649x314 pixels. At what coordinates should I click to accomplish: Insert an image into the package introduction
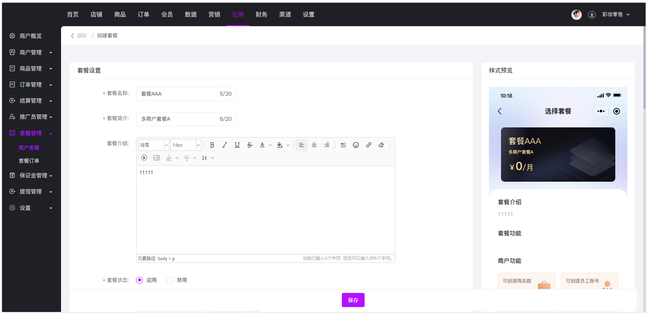[x=156, y=158]
